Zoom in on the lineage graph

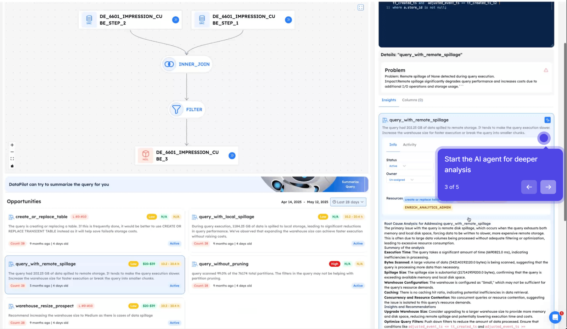12,145
